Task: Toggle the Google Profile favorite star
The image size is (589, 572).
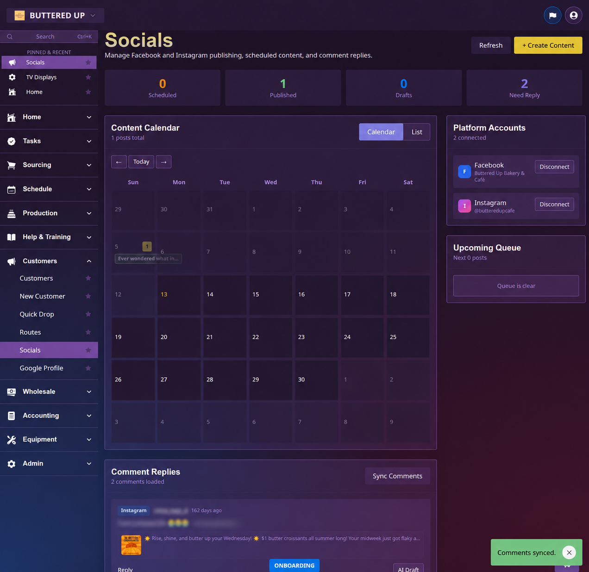Action: tap(88, 368)
